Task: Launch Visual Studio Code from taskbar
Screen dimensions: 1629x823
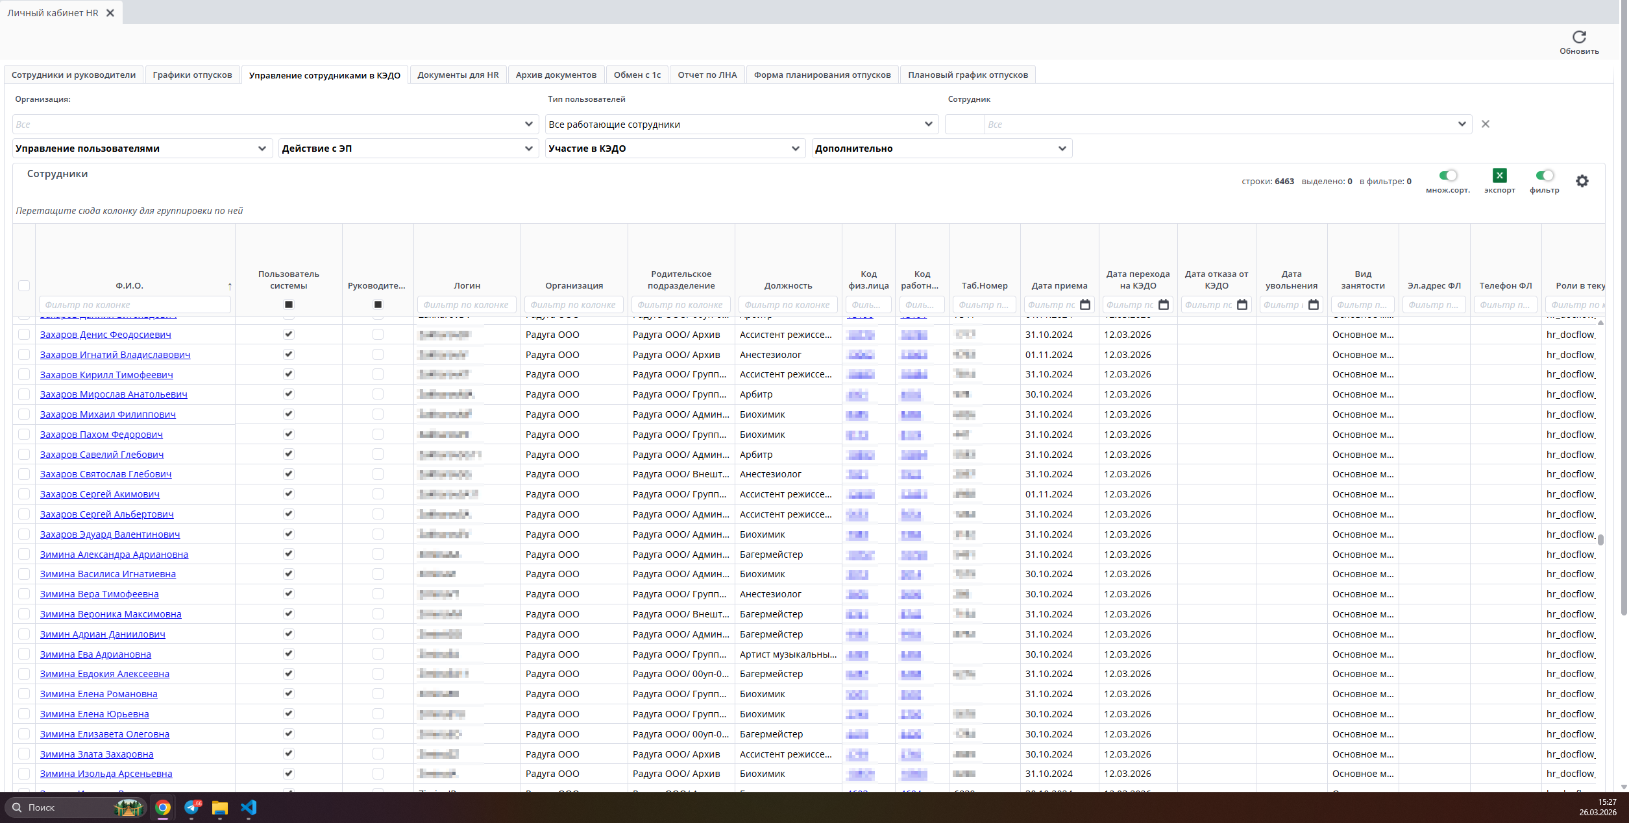Action: coord(249,807)
